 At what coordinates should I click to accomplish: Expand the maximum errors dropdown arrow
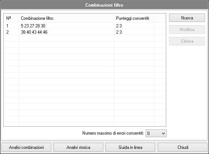click(163, 134)
